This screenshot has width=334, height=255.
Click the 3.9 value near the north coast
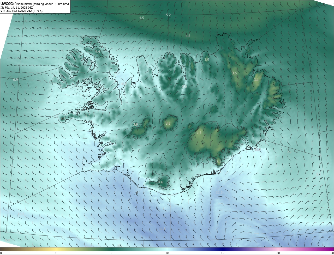point(207,60)
